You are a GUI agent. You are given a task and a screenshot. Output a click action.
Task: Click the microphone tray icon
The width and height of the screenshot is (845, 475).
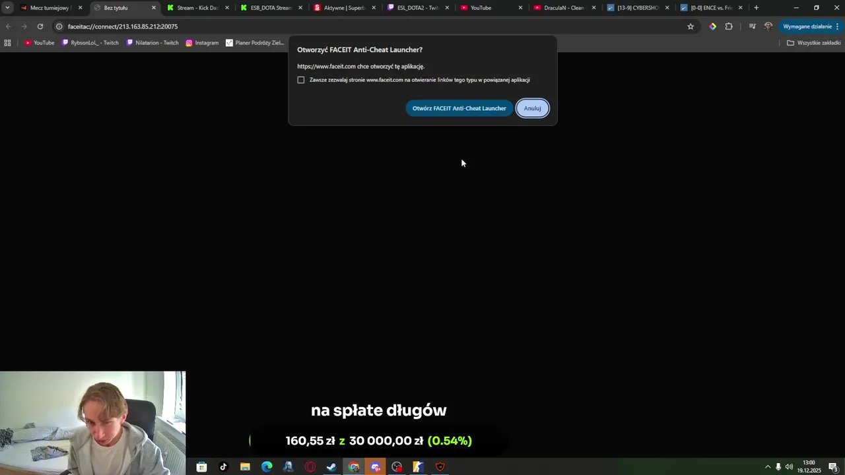[x=778, y=467]
